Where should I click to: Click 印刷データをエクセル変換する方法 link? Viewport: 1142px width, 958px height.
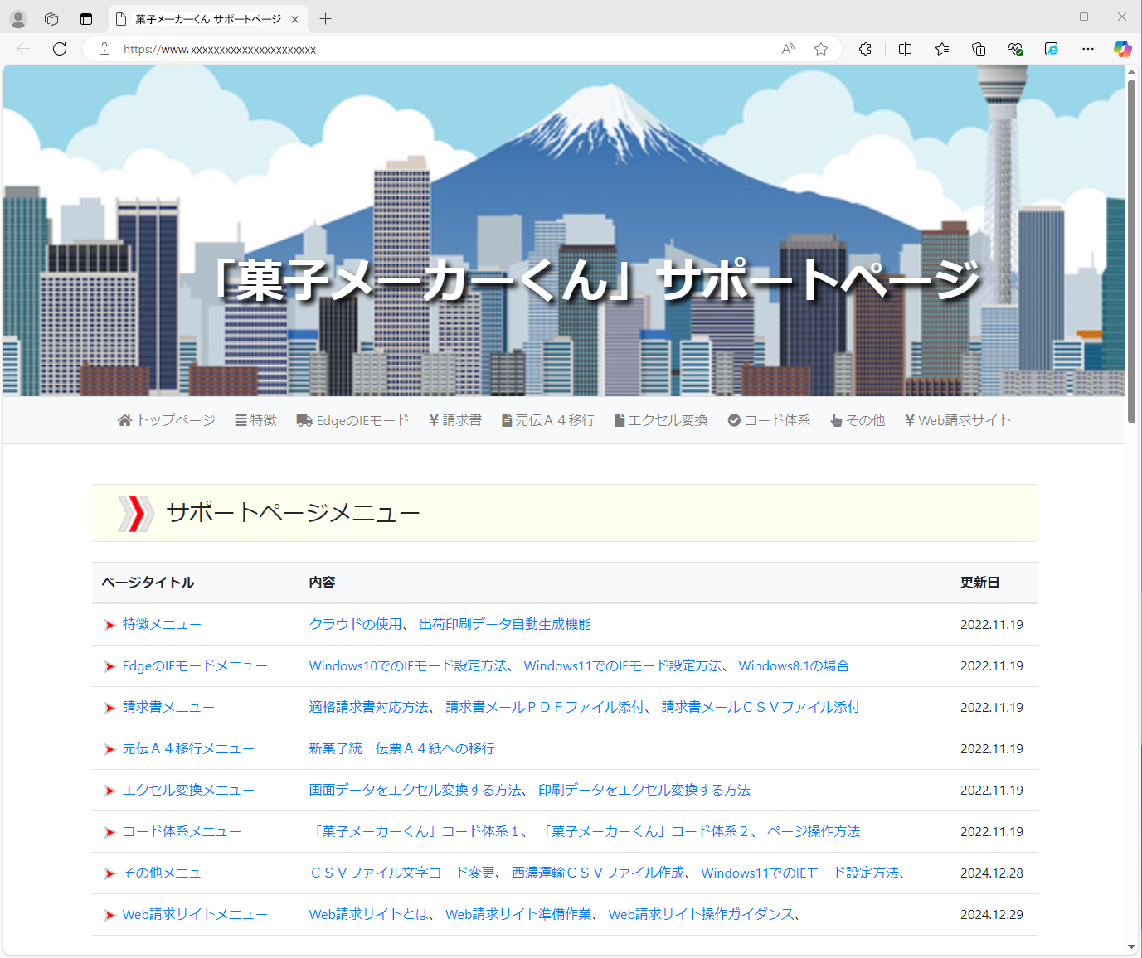point(644,790)
